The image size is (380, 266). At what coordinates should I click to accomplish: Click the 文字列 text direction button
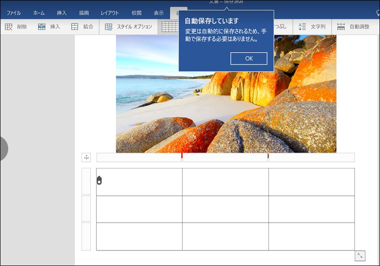tap(312, 27)
